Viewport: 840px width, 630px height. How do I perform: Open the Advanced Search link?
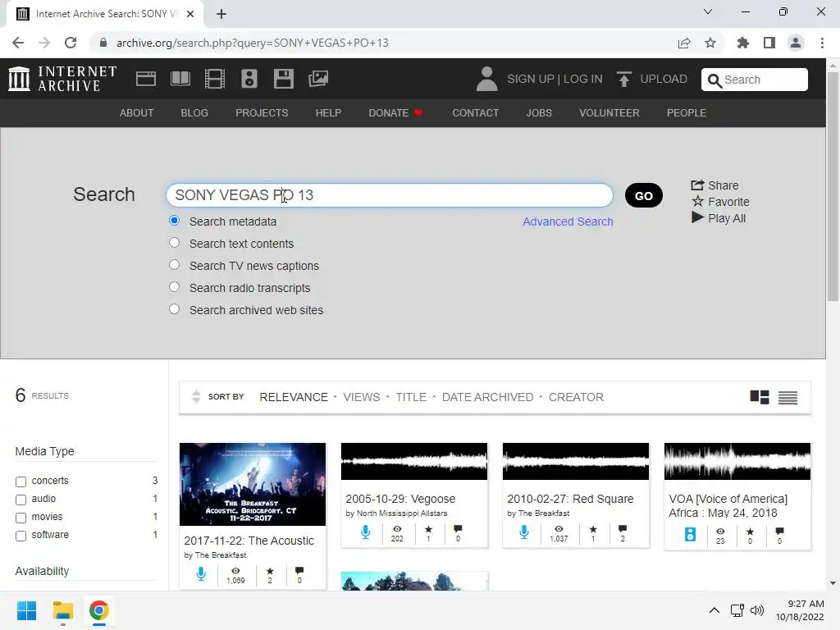click(568, 221)
